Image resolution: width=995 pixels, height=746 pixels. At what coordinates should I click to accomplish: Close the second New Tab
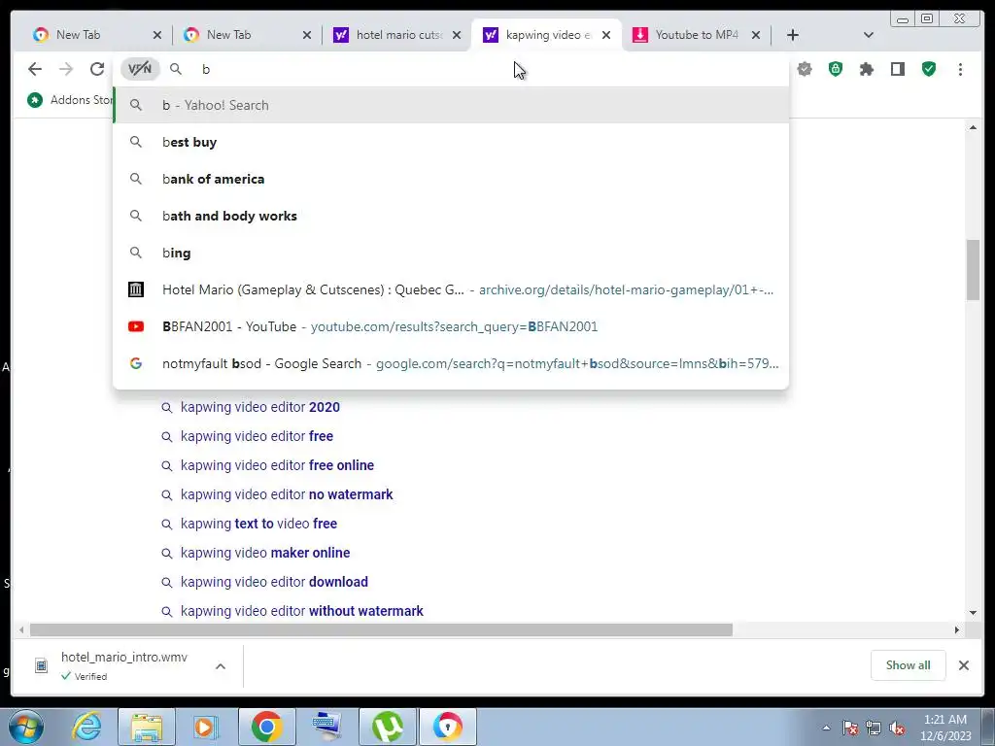pyautogui.click(x=307, y=35)
